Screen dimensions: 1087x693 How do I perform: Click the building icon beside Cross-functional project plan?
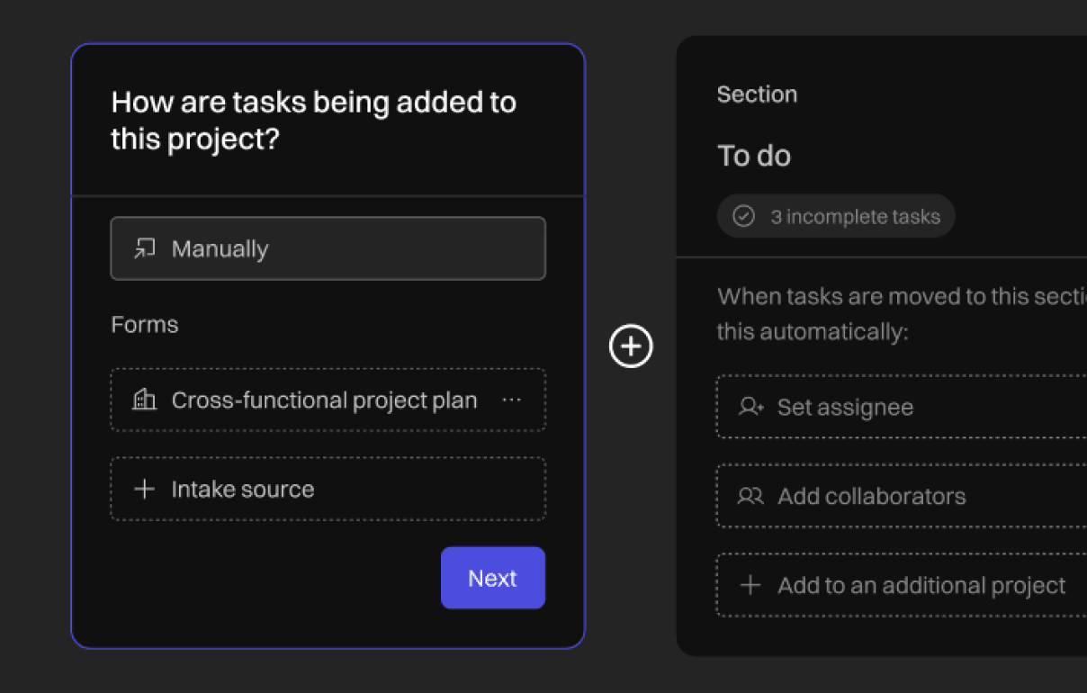144,400
